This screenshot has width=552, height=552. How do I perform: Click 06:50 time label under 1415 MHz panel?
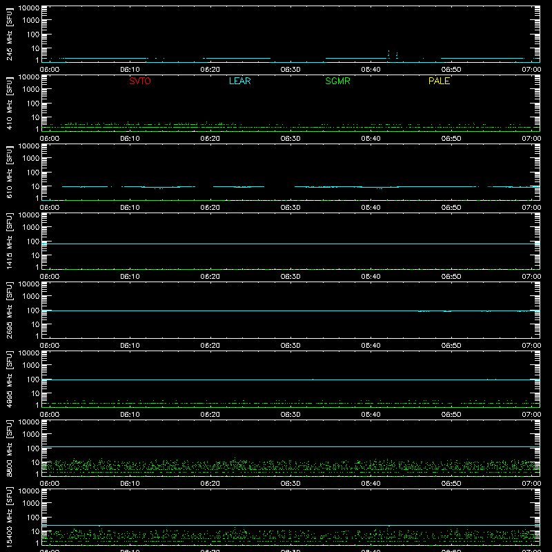(451, 277)
